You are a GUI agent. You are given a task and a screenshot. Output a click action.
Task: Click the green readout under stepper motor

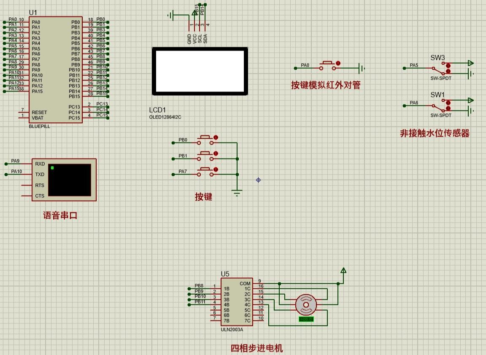click(x=306, y=320)
